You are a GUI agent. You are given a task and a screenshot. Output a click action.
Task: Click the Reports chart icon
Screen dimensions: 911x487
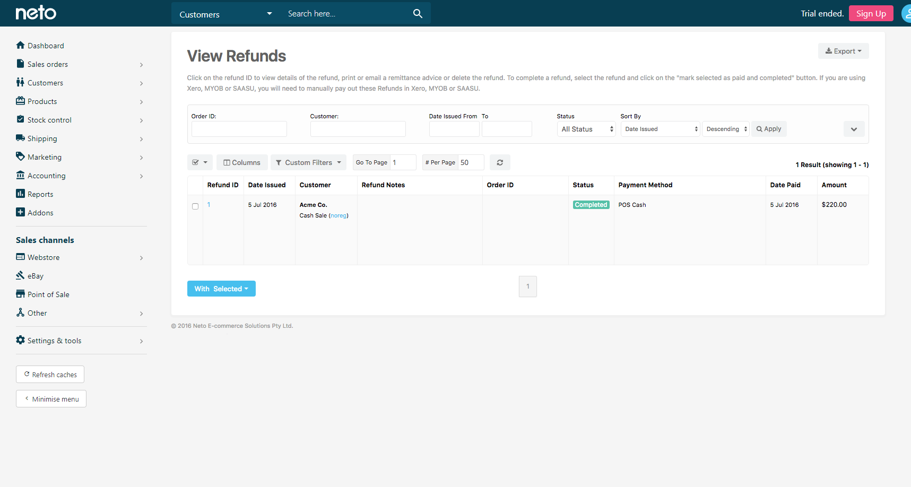point(20,194)
